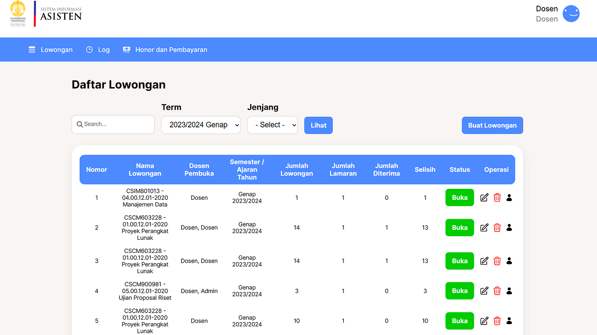Click the Buat Lowongan button

pyautogui.click(x=492, y=125)
